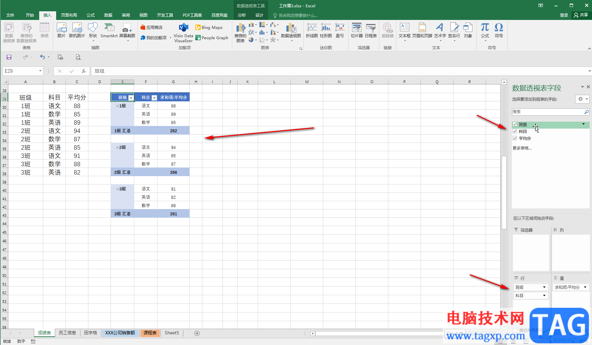Viewport: 592px width, 345px height.
Task: Switch to the 员工信息 sheet
Action: point(67,333)
